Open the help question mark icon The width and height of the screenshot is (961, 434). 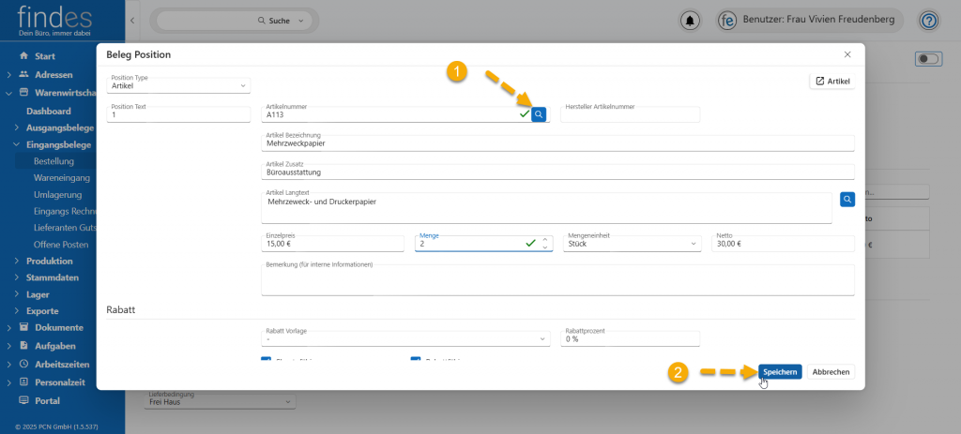928,21
